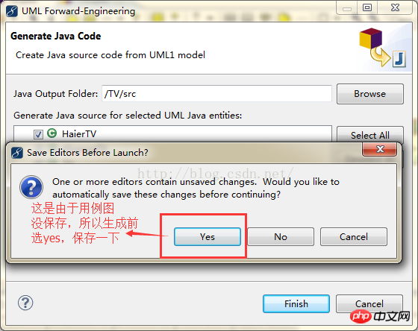
Task: Click the blue question mark icon
Action: (31, 187)
